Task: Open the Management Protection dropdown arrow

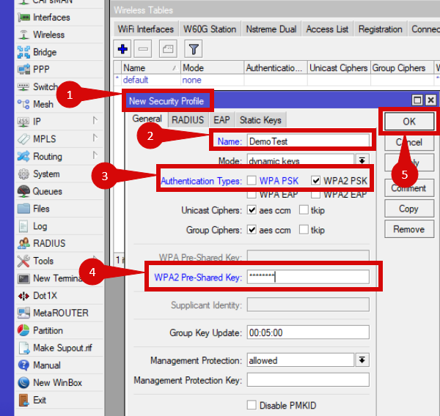Action: pyautogui.click(x=362, y=360)
